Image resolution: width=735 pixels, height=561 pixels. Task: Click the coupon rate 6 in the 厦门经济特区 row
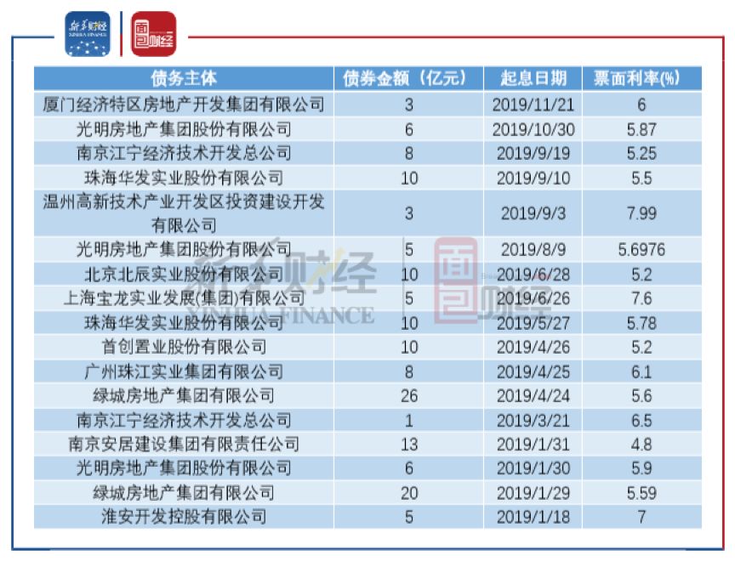641,105
